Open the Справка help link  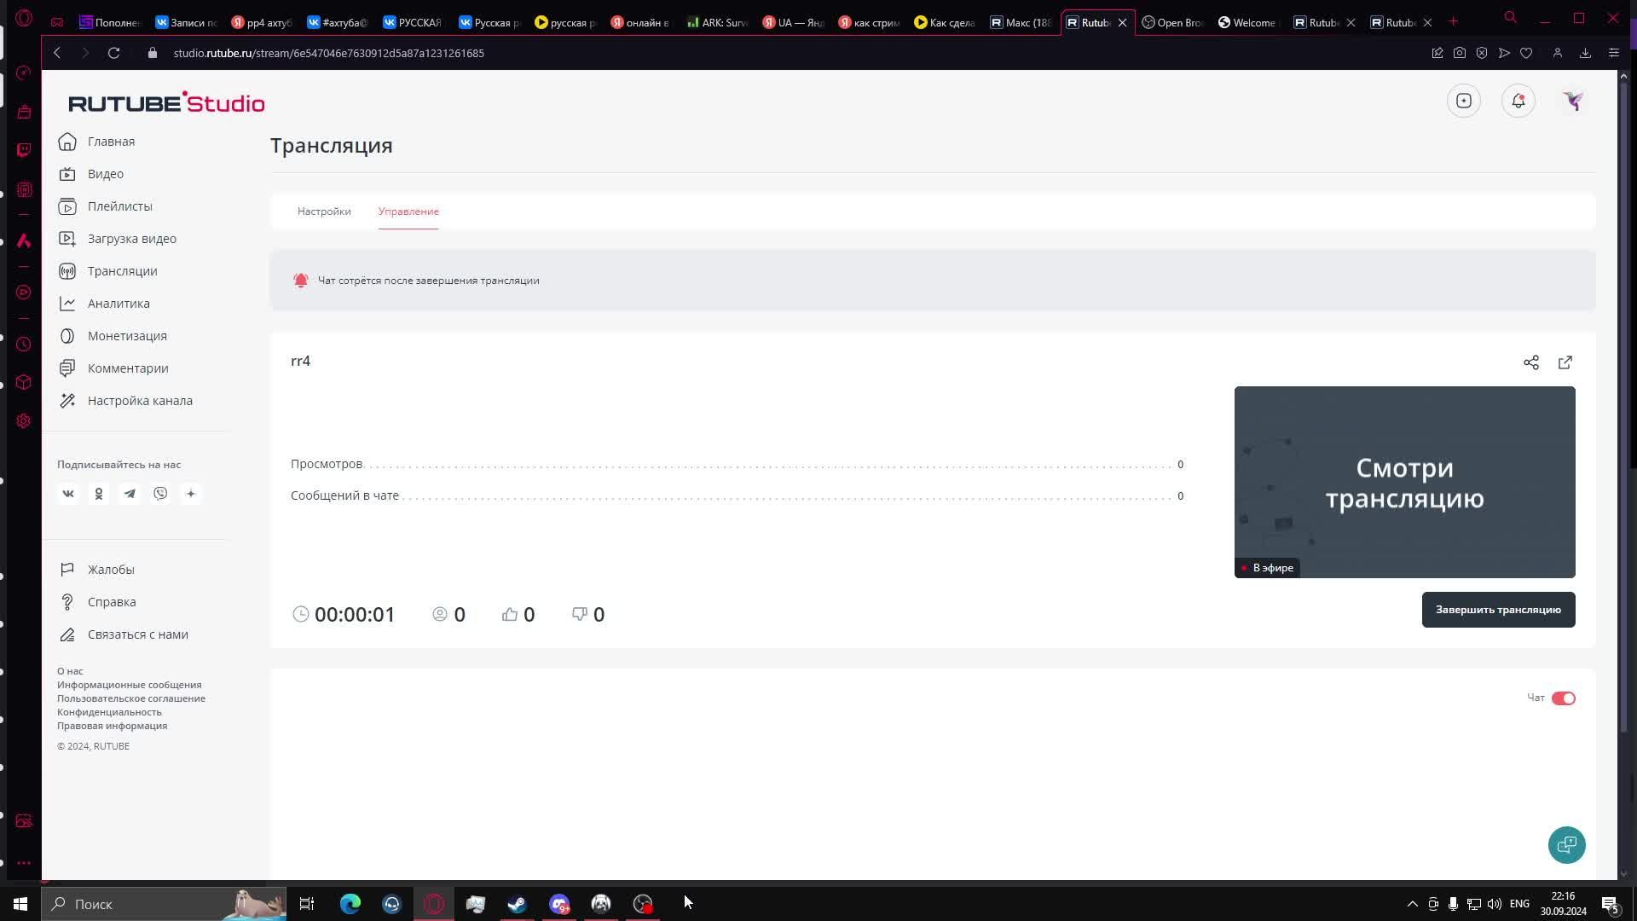click(x=112, y=601)
